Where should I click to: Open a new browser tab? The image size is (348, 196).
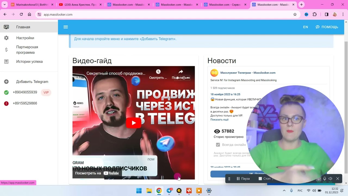pos(301,5)
